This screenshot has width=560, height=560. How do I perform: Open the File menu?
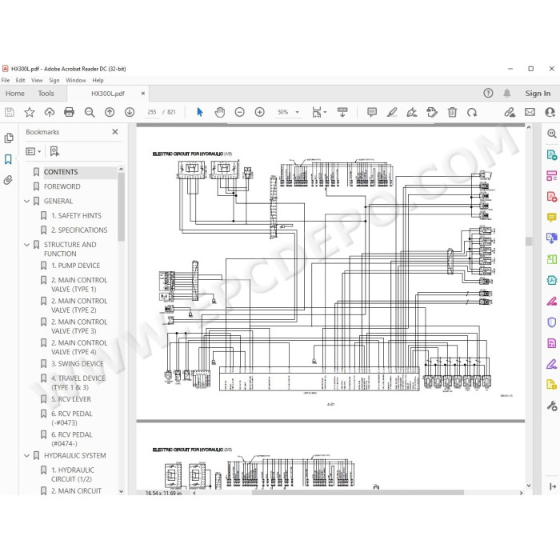(6, 80)
